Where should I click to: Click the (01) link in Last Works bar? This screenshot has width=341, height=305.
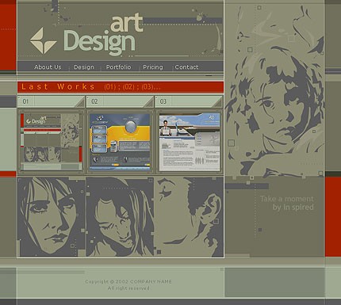point(110,86)
